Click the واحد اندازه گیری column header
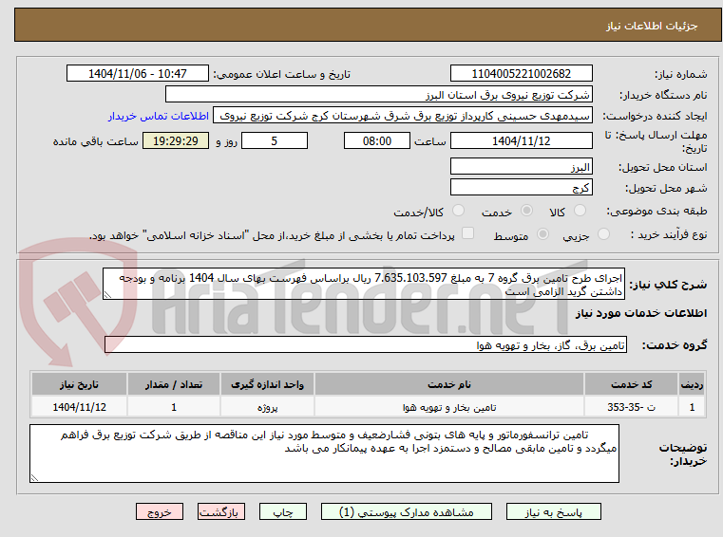723x537 pixels. (x=267, y=384)
